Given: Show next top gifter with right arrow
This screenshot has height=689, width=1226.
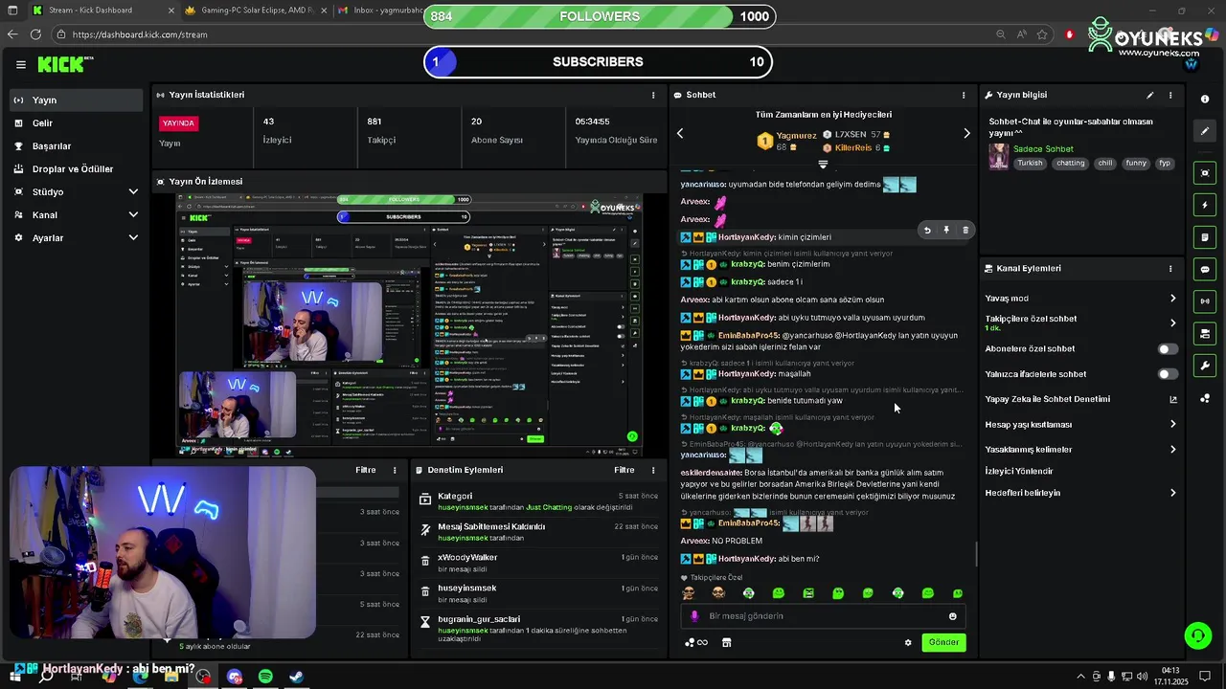Looking at the screenshot, I should tap(966, 133).
